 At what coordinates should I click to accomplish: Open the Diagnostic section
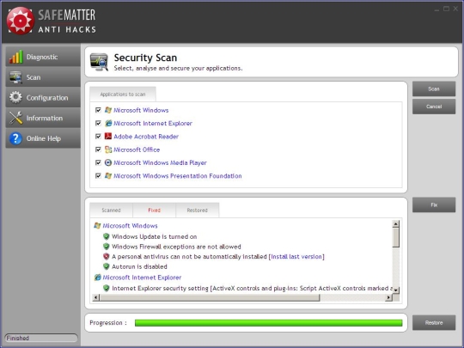43,57
